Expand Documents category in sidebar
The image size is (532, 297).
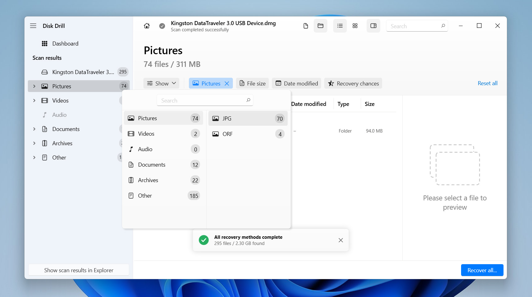pos(34,129)
